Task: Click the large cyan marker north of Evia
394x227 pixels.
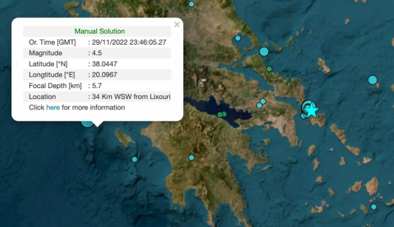Action: tap(264, 51)
